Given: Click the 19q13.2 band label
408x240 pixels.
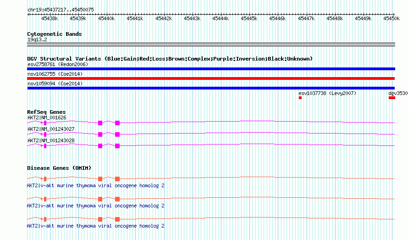Looking at the screenshot, I should 37,39.
